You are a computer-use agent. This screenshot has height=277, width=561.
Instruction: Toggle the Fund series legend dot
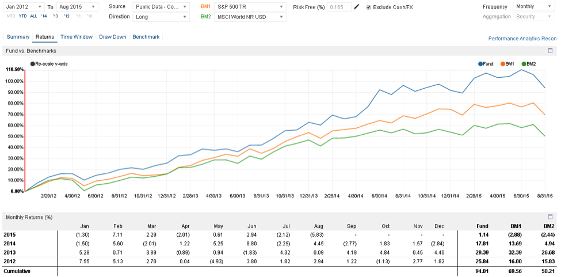point(480,63)
